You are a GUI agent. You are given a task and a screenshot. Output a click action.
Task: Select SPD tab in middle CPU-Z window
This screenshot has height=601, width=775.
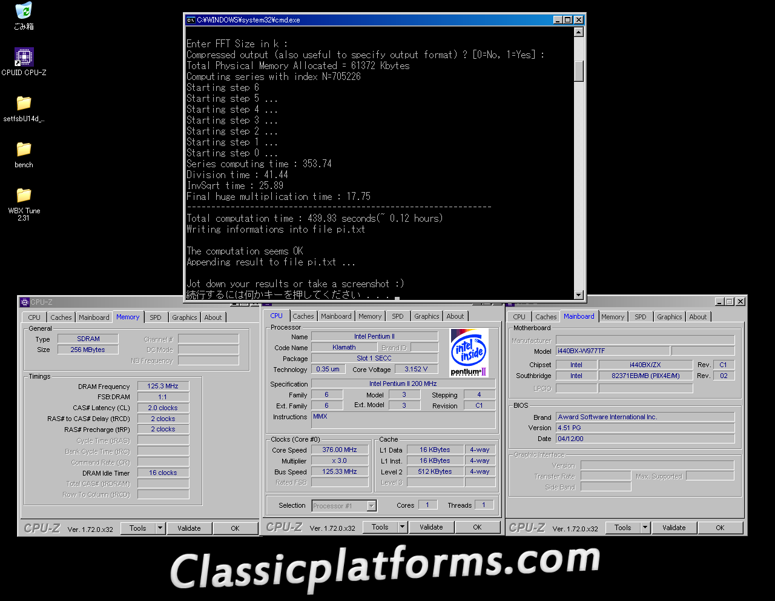pyautogui.click(x=398, y=316)
